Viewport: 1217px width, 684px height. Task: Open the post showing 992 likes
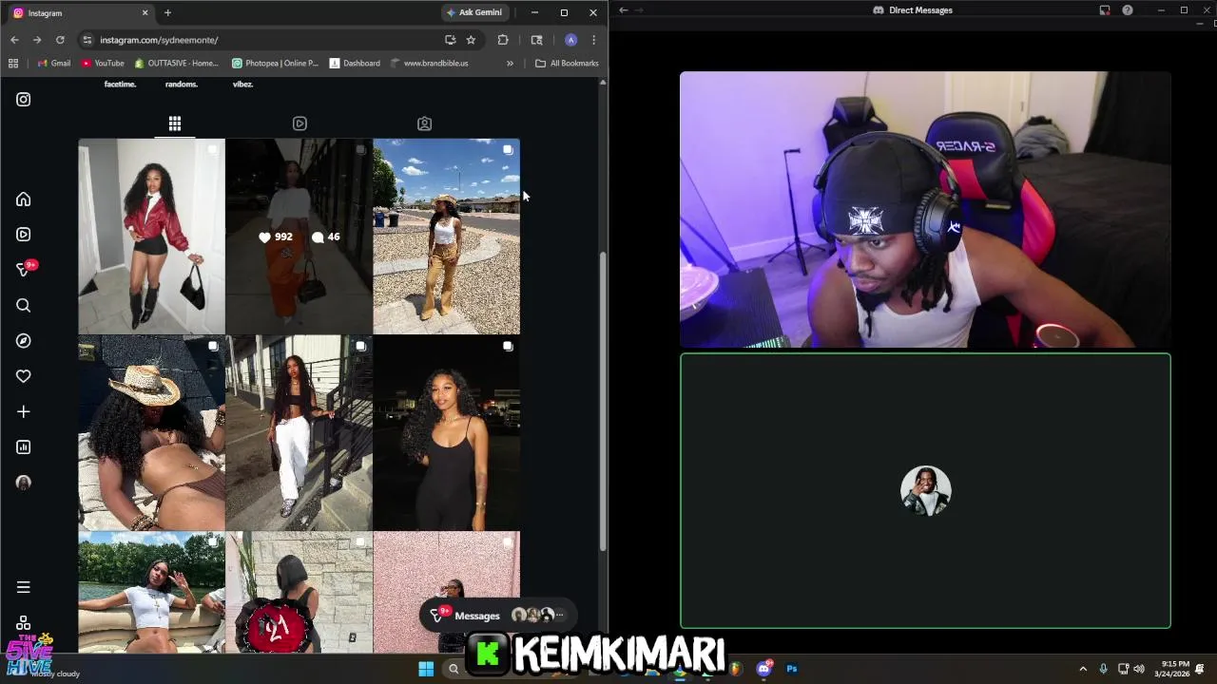(x=299, y=237)
